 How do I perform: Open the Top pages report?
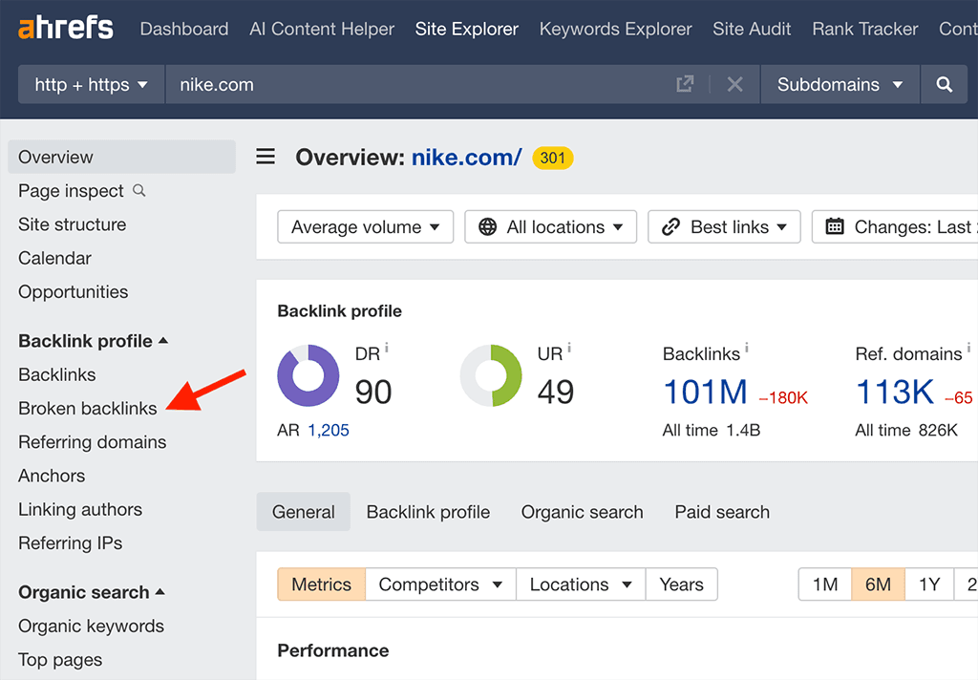[60, 659]
